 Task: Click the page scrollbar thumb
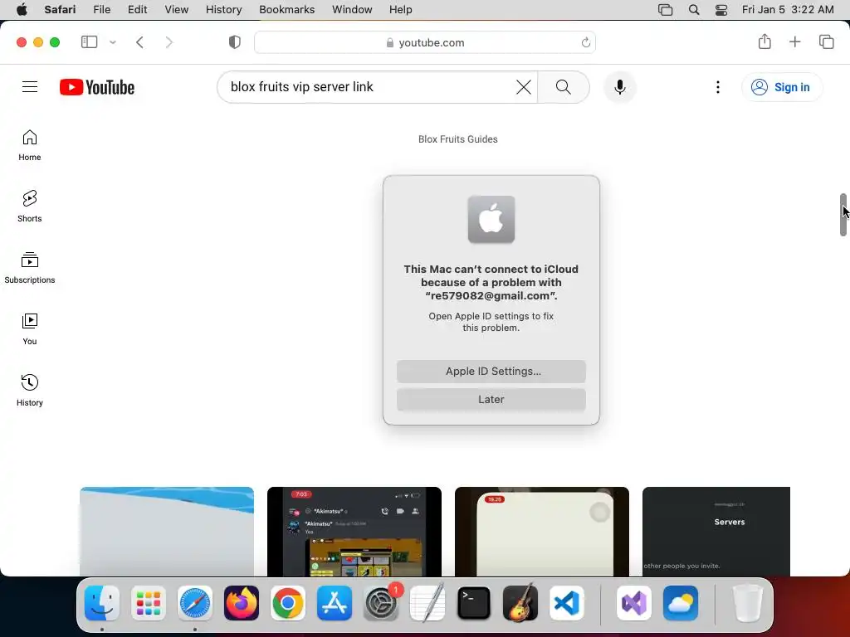point(843,215)
